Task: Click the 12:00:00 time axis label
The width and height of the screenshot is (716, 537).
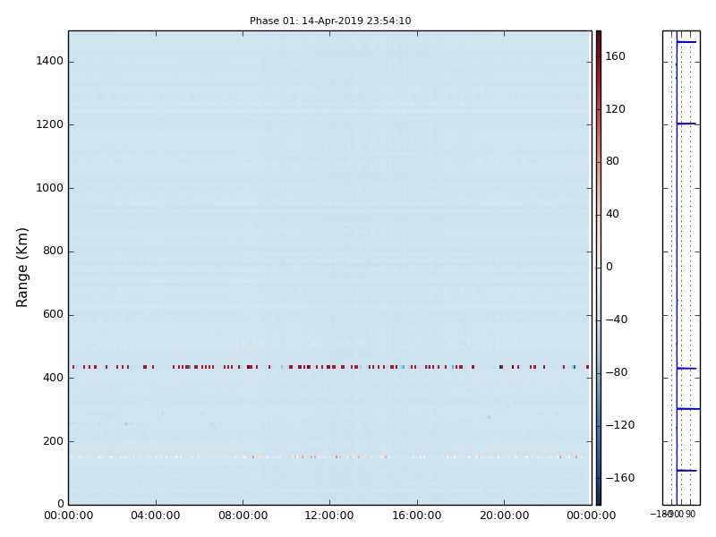Action: 329,516
